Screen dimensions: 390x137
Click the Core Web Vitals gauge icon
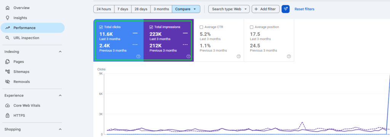point(8,105)
